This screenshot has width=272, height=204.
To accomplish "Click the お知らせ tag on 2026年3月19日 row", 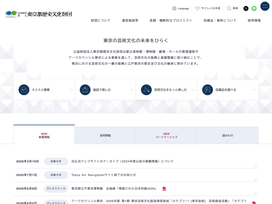I will (x=56, y=161).
